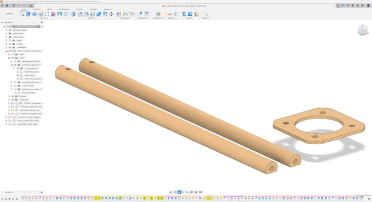Switch to the SURFACE tab
The width and height of the screenshot is (372, 202).
pyautogui.click(x=37, y=9)
